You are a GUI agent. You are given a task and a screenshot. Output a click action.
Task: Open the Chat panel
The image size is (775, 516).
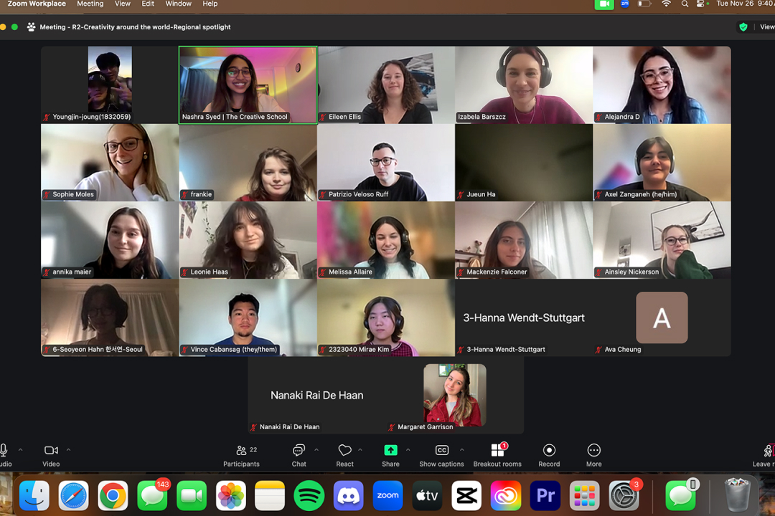tap(299, 455)
